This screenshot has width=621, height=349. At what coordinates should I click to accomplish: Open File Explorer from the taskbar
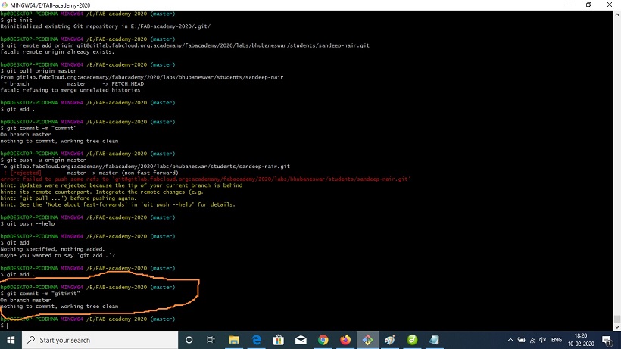click(234, 340)
